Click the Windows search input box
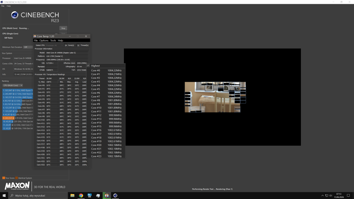Viewport: 354px width, 199px height. click(x=38, y=195)
